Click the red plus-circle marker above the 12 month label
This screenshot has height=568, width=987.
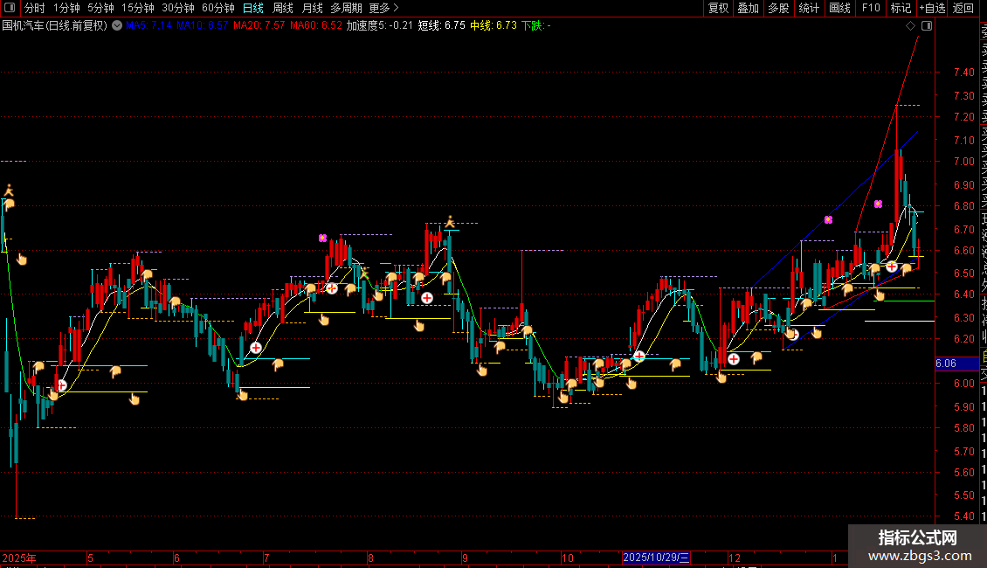734,359
